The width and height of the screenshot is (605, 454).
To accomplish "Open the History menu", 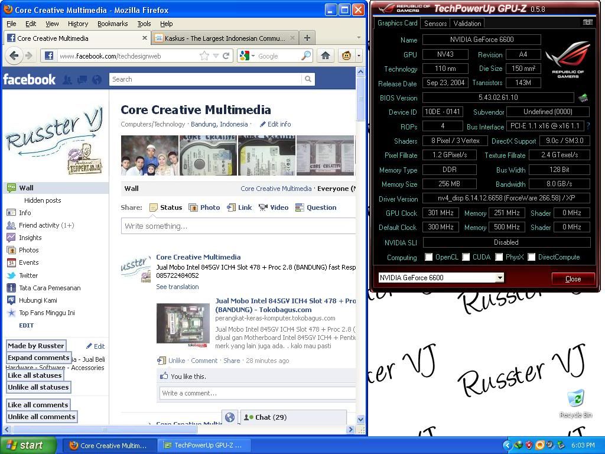I will [78, 24].
